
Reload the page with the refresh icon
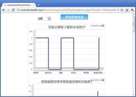(x=13, y=10)
